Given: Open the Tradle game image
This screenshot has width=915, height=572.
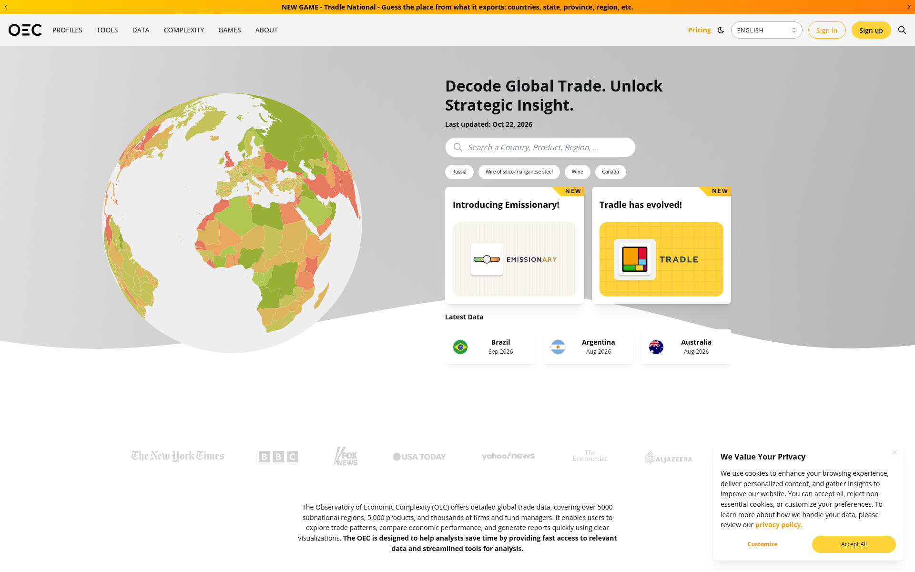Looking at the screenshot, I should click(x=661, y=259).
